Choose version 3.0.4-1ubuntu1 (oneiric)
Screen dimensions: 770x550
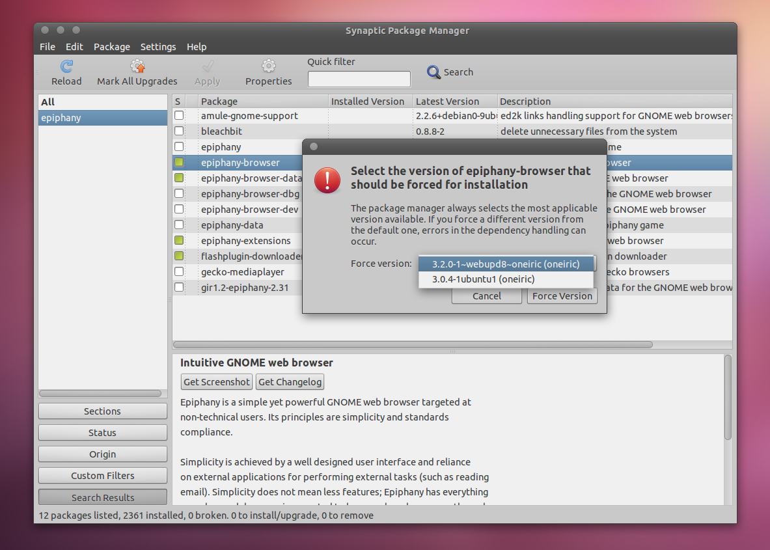point(506,279)
